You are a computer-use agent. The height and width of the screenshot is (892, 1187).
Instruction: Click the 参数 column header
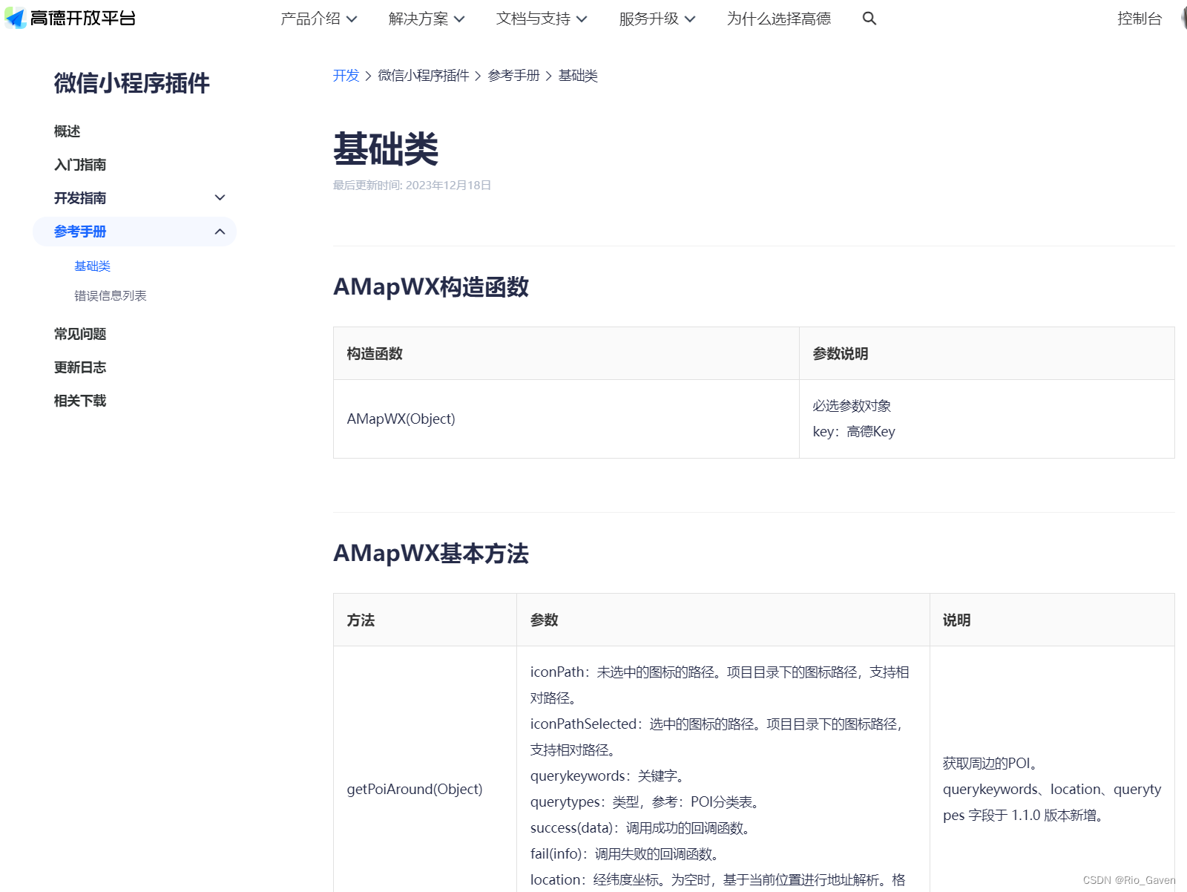click(x=544, y=620)
